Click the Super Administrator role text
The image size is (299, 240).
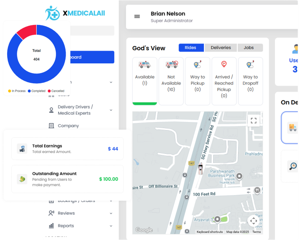[x=172, y=21]
